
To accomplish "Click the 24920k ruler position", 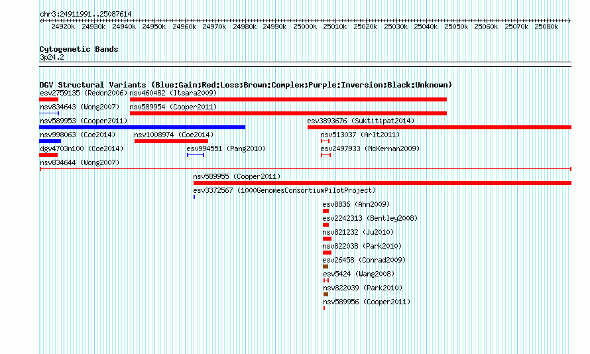I will click(x=63, y=27).
